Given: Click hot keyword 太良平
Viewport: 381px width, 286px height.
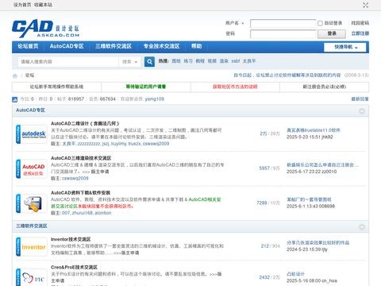Looking at the screenshot, I should coord(249,61).
